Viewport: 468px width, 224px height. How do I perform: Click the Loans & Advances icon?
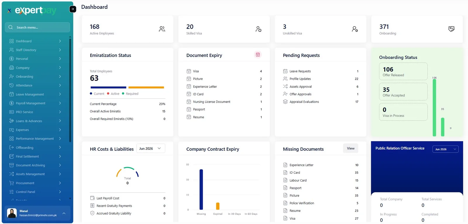[11, 121]
